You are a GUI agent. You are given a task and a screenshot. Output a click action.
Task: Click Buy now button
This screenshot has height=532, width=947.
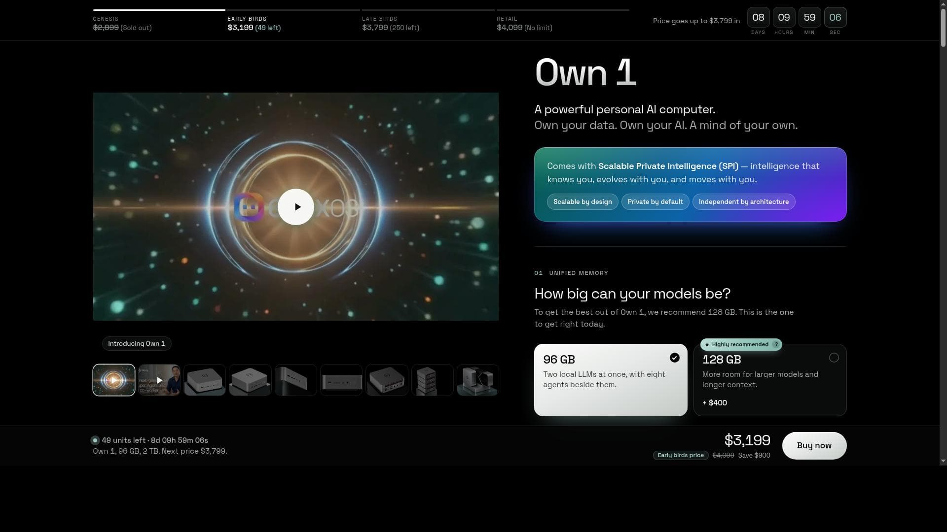[814, 445]
